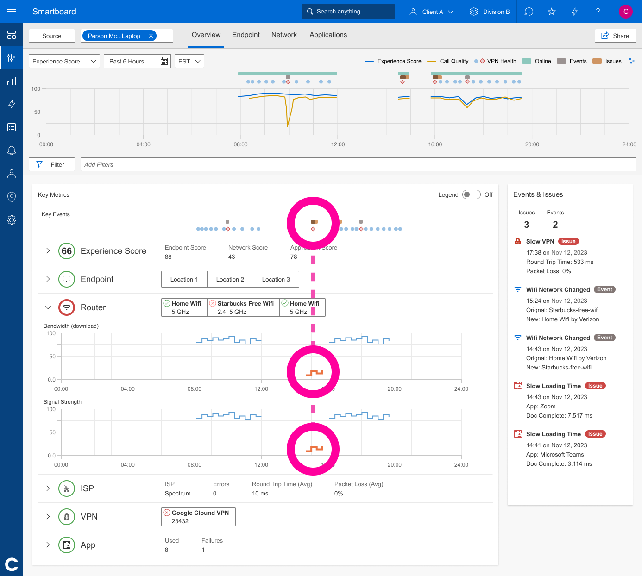The image size is (642, 576).
Task: Switch to the Network tab
Action: (284, 35)
